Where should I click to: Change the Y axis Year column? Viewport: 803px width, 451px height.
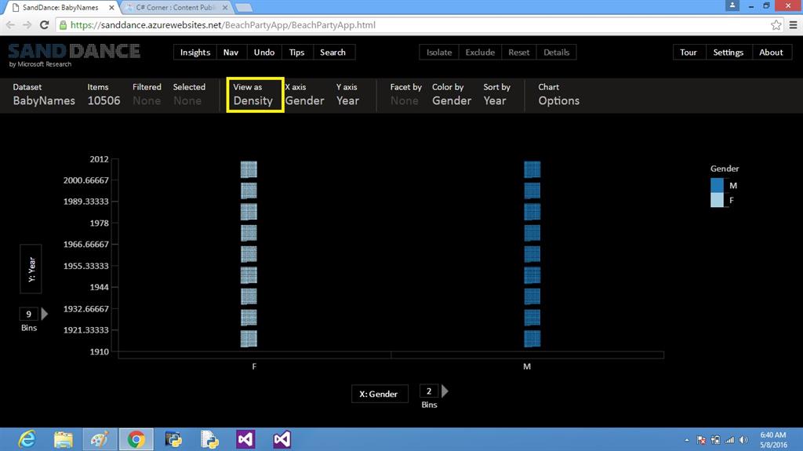pyautogui.click(x=347, y=95)
